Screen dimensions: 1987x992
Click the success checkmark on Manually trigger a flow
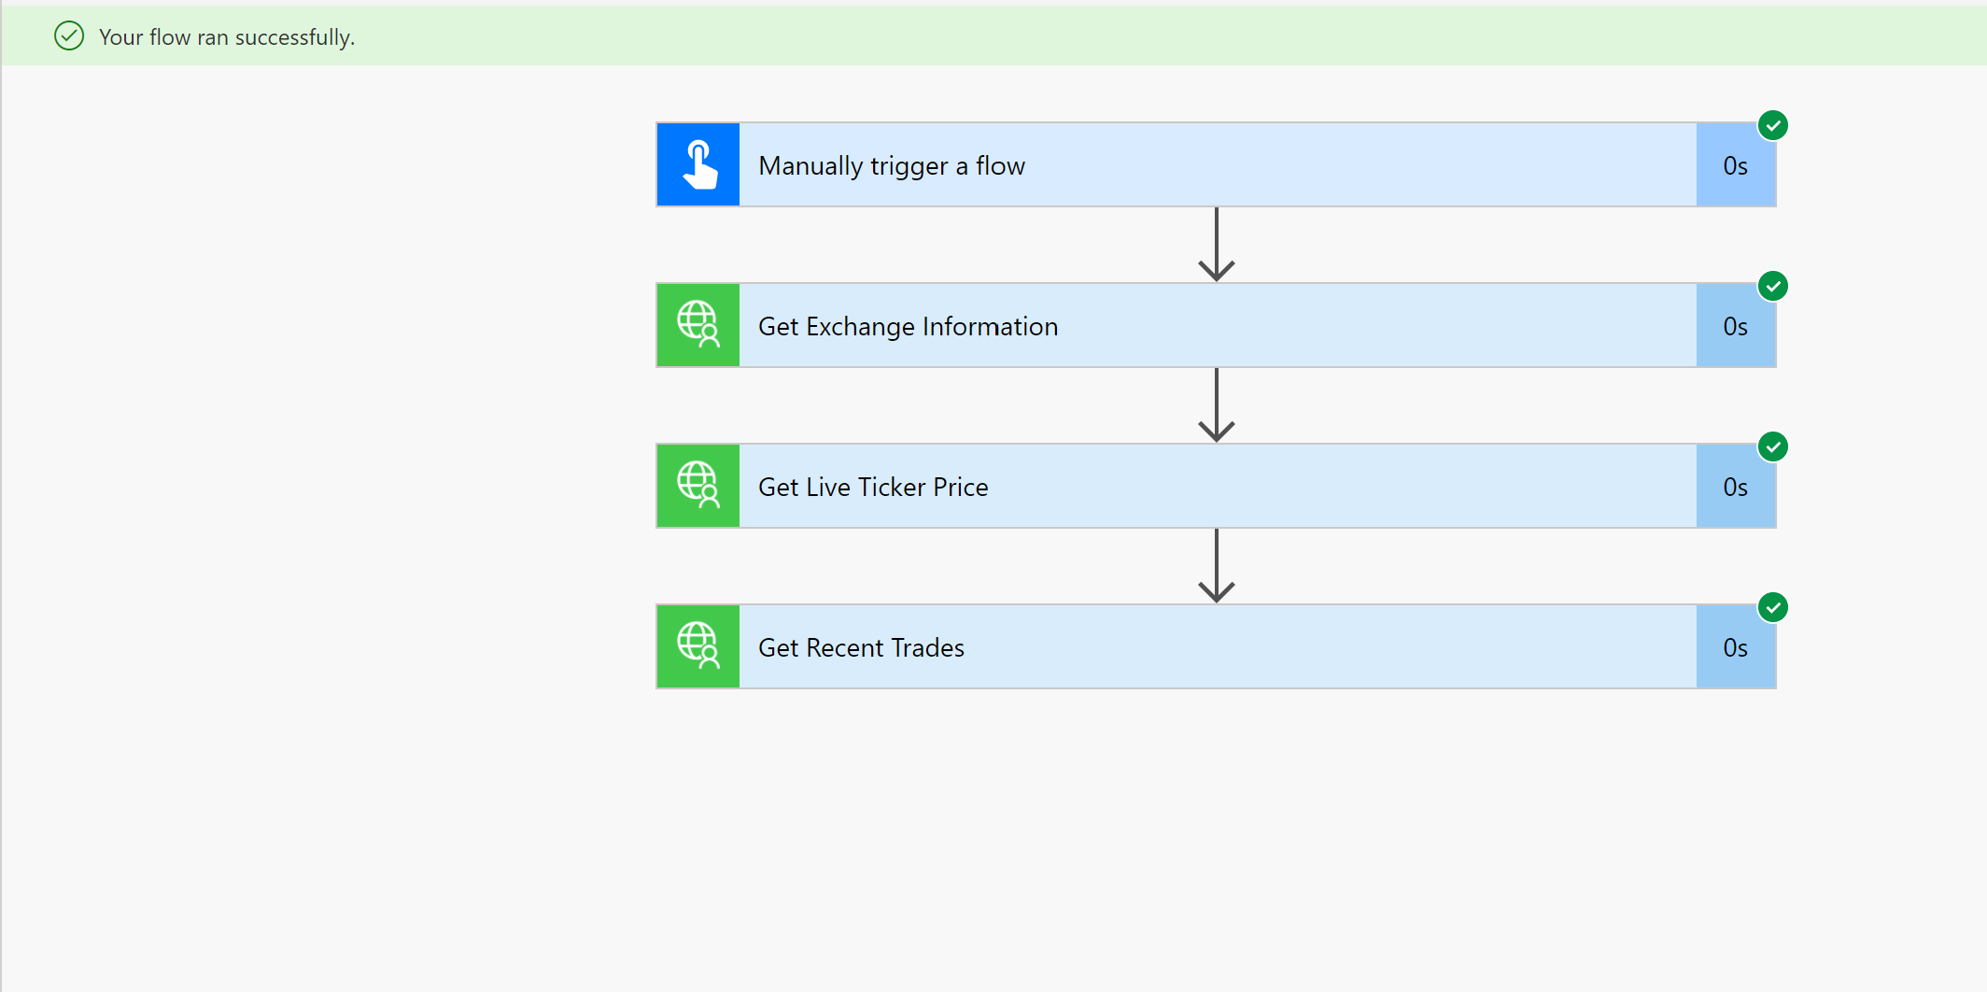[x=1773, y=125]
